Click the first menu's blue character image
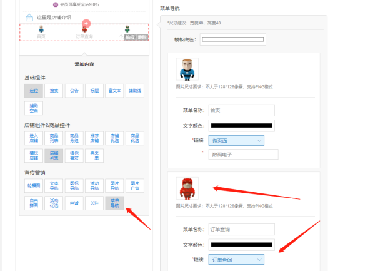Viewport: 375px width, 271px height. (187, 68)
